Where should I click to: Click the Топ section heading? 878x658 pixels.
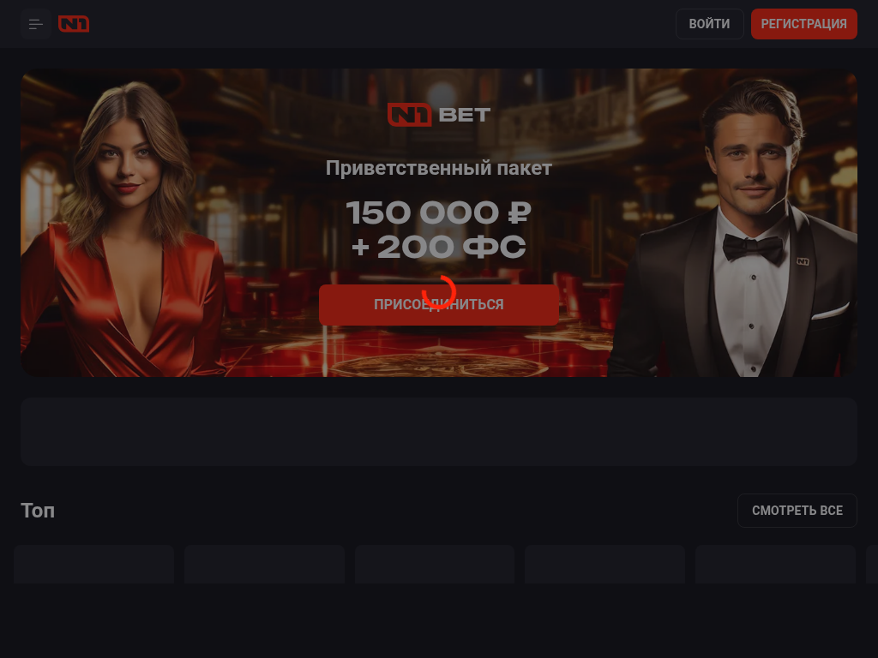pyautogui.click(x=38, y=511)
